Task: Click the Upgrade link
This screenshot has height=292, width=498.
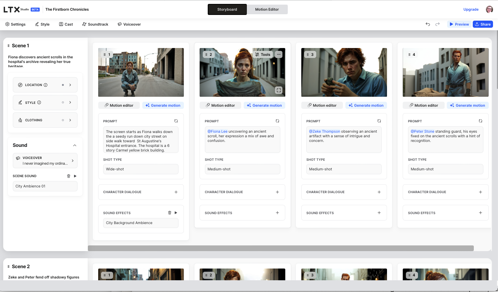Action: (x=471, y=10)
